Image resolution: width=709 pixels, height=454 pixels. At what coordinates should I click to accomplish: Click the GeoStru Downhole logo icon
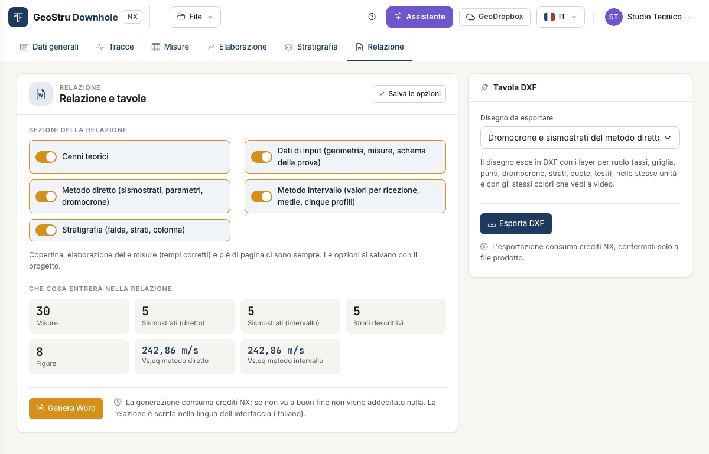18,17
